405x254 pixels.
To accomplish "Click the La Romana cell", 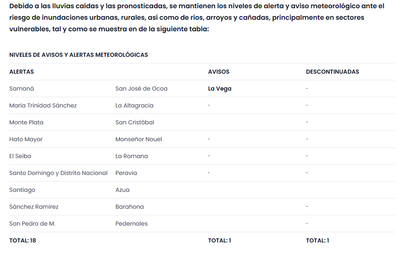I will (x=132, y=156).
